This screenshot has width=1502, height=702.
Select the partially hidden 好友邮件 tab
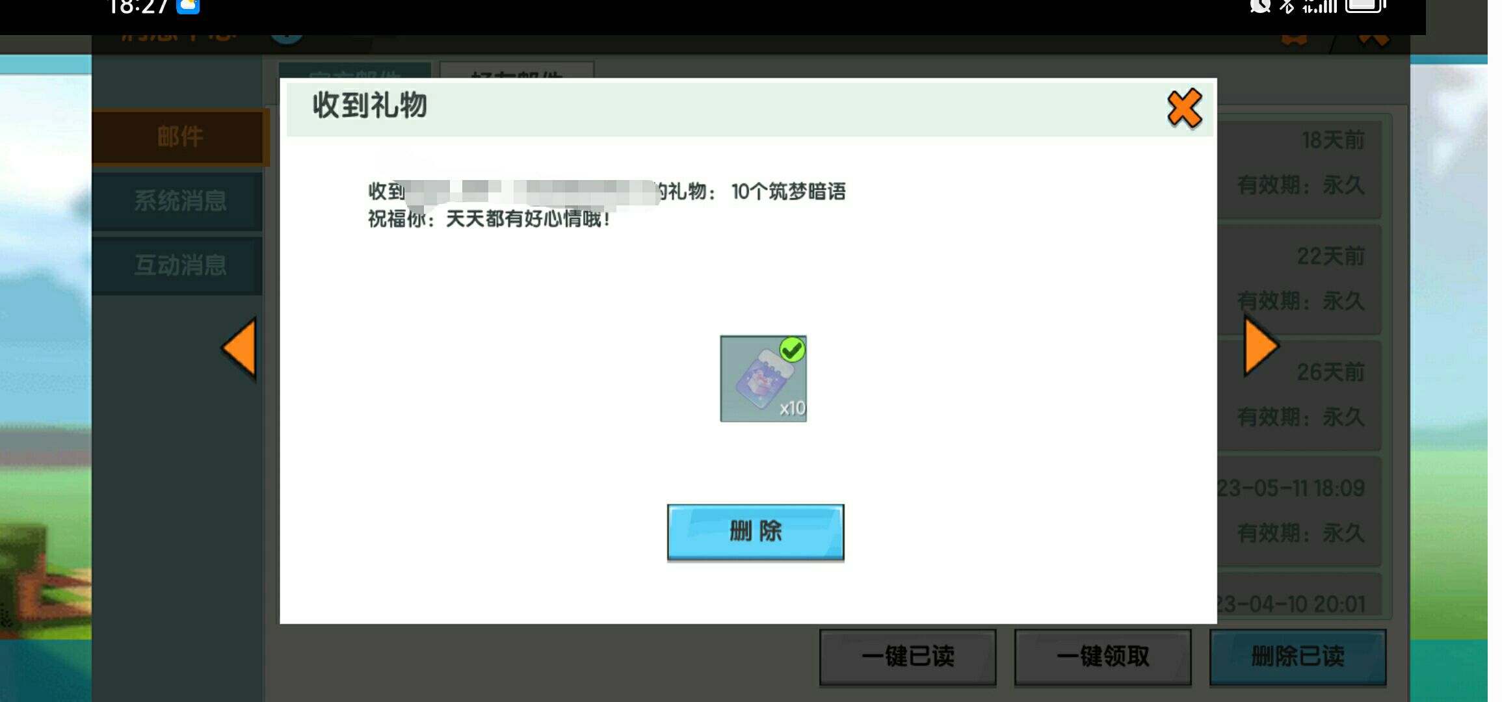[516, 70]
